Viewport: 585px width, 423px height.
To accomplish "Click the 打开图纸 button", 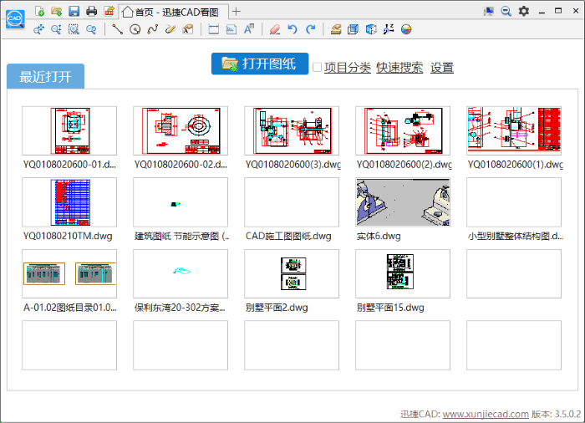I will tap(260, 64).
